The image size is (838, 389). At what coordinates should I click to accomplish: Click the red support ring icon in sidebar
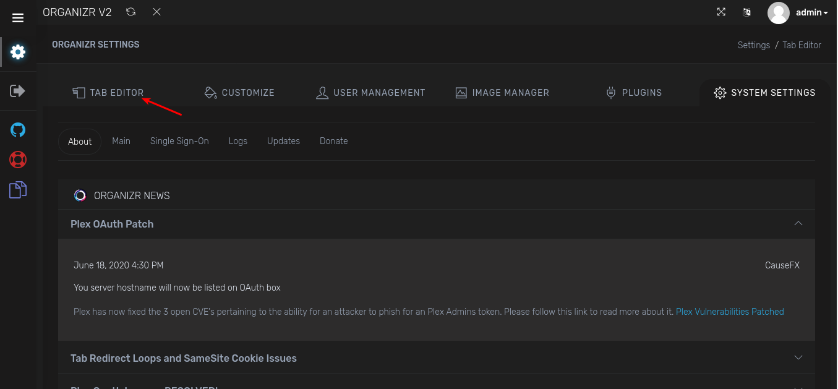18,160
